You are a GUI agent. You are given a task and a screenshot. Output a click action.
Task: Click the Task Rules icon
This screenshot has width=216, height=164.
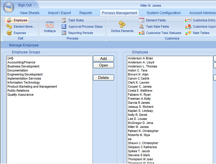point(64,20)
